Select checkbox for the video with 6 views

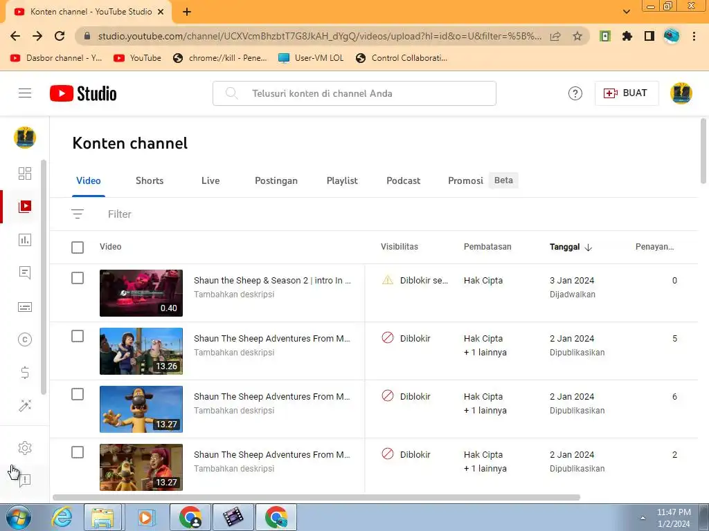[x=78, y=394]
